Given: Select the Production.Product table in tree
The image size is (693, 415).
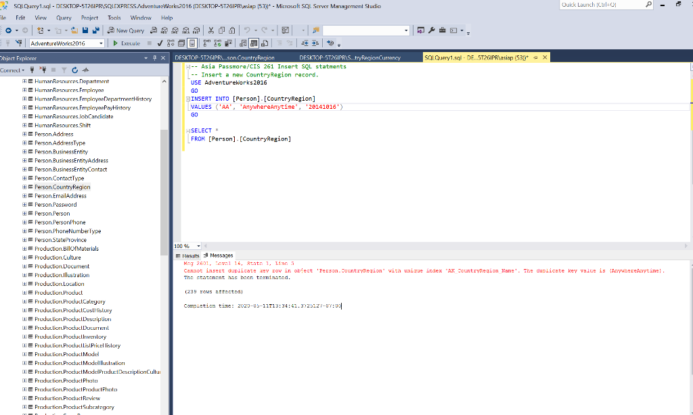Looking at the screenshot, I should click(58, 293).
